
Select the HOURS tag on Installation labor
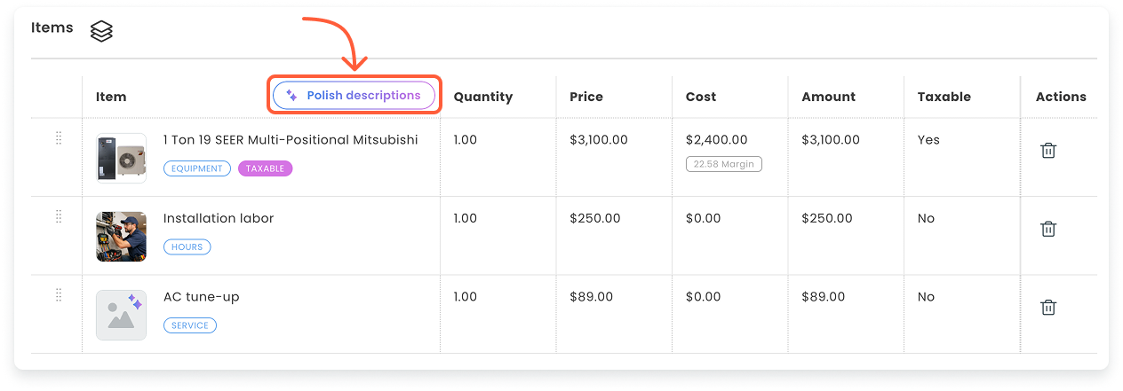[187, 247]
